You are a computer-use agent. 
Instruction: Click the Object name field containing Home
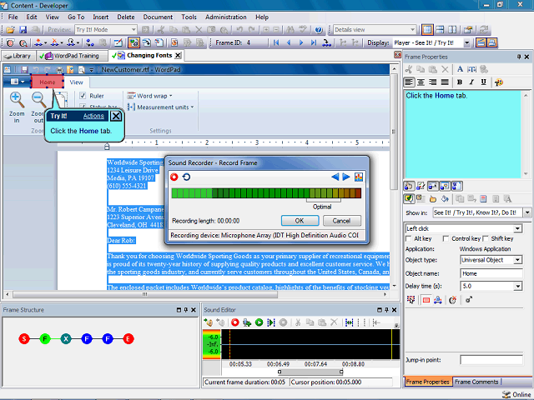(x=491, y=273)
